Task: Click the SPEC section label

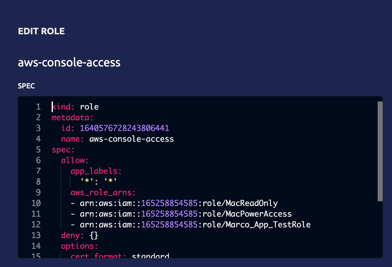Action: [x=26, y=86]
